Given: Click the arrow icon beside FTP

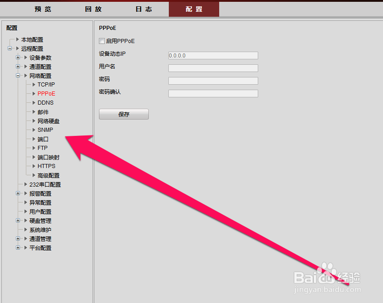Looking at the screenshot, I should tap(34, 148).
